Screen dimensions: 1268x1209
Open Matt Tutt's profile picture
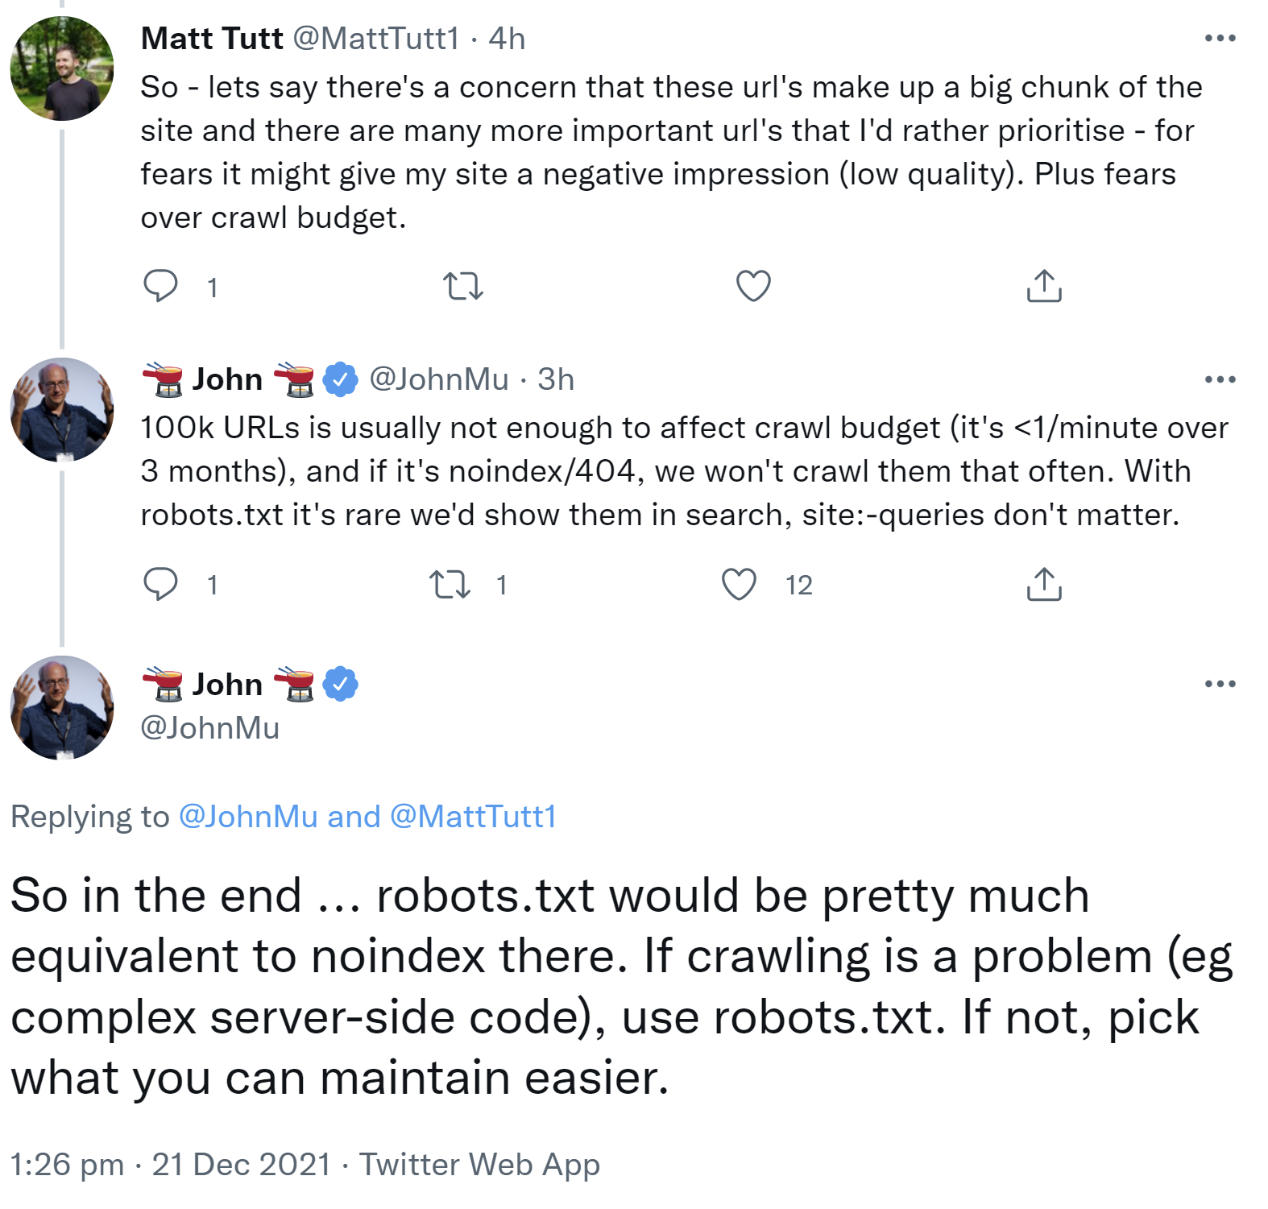click(62, 68)
